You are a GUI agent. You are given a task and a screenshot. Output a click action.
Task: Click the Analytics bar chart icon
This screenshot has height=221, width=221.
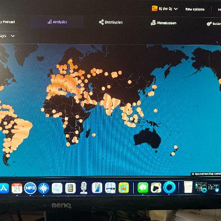(50, 22)
